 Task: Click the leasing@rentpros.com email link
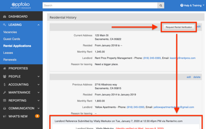pyautogui.click(x=183, y=58)
